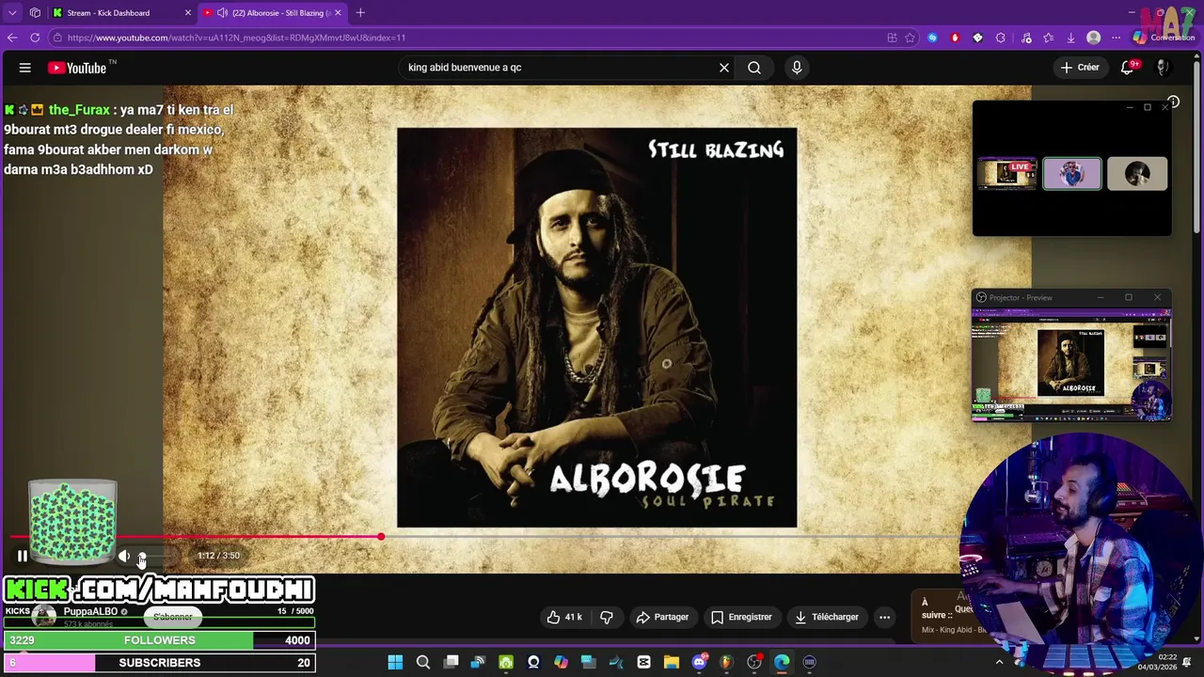The height and width of the screenshot is (677, 1204).
Task: Open the browser favorites list icon
Action: pos(1048,38)
